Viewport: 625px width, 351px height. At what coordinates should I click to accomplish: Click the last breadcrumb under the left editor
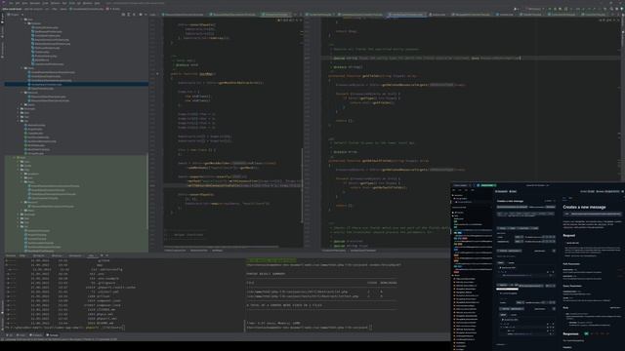click(x=217, y=251)
